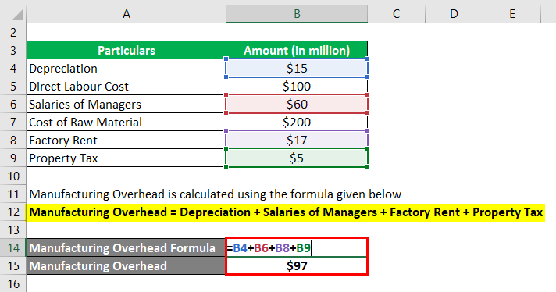The image size is (556, 292).
Task: Select row 2 header
Action: [x=13, y=32]
